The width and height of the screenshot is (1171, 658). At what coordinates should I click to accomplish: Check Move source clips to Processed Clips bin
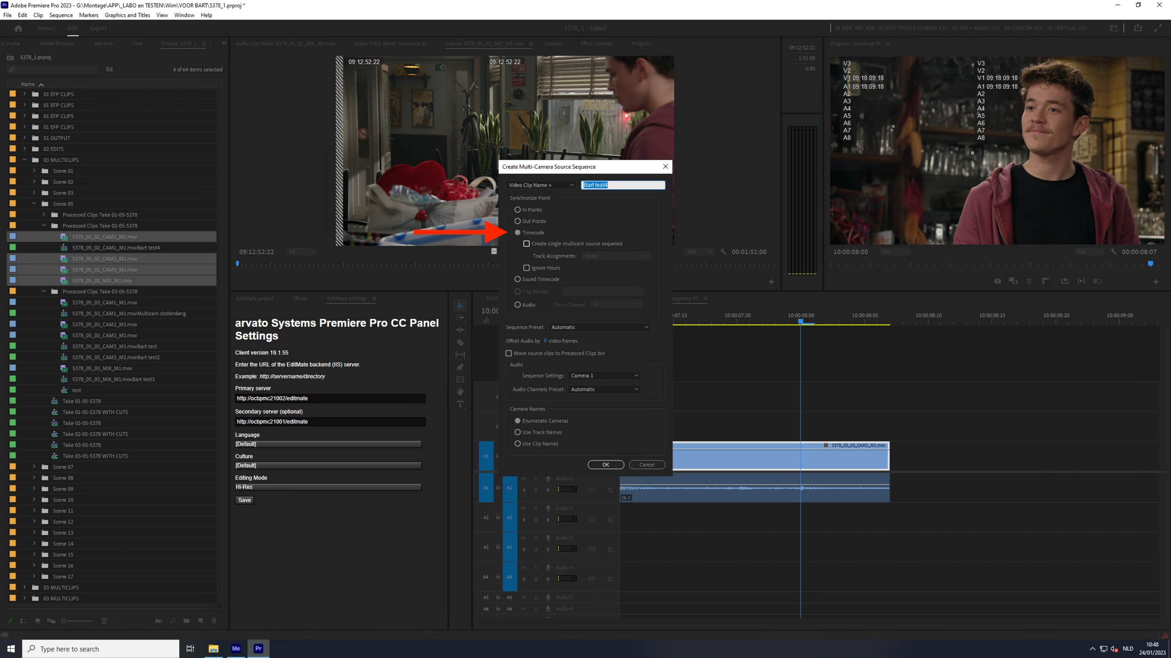509,353
